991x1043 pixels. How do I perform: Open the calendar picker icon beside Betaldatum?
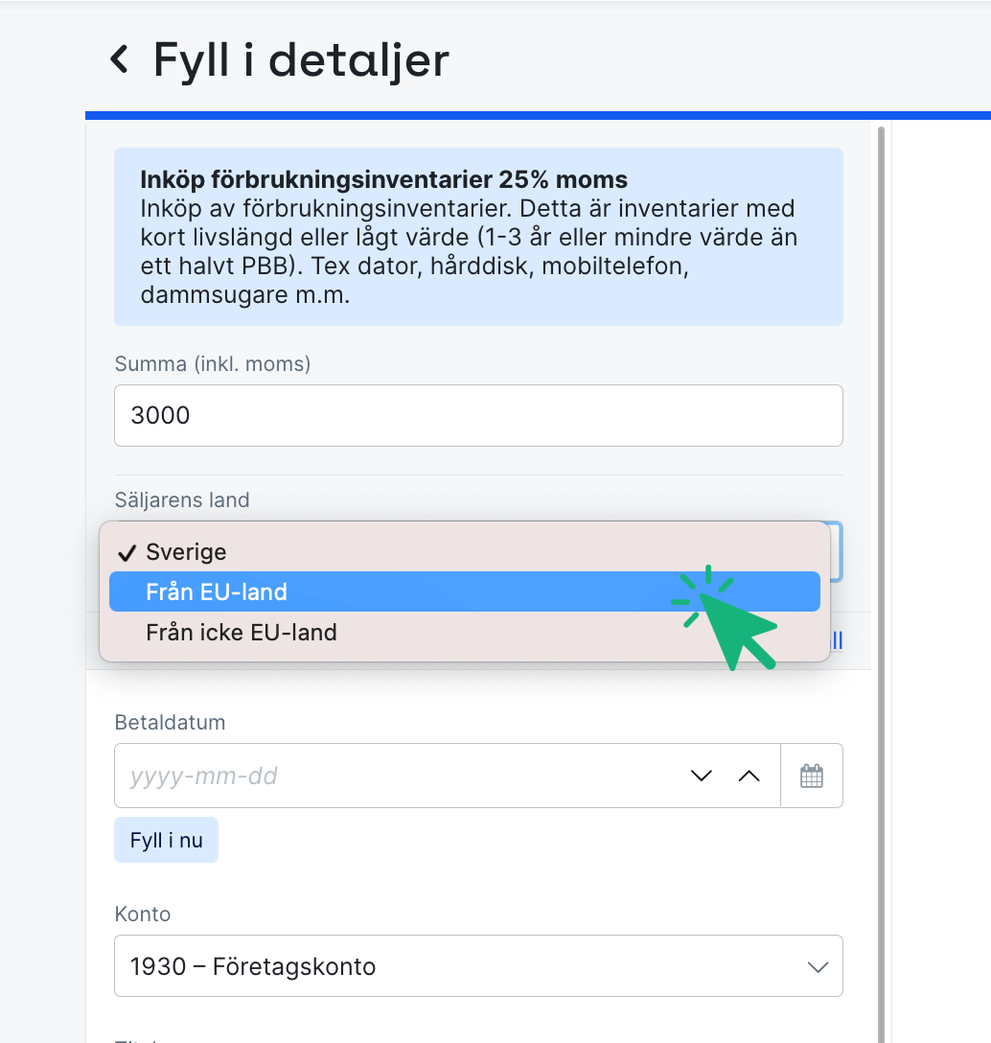(812, 775)
